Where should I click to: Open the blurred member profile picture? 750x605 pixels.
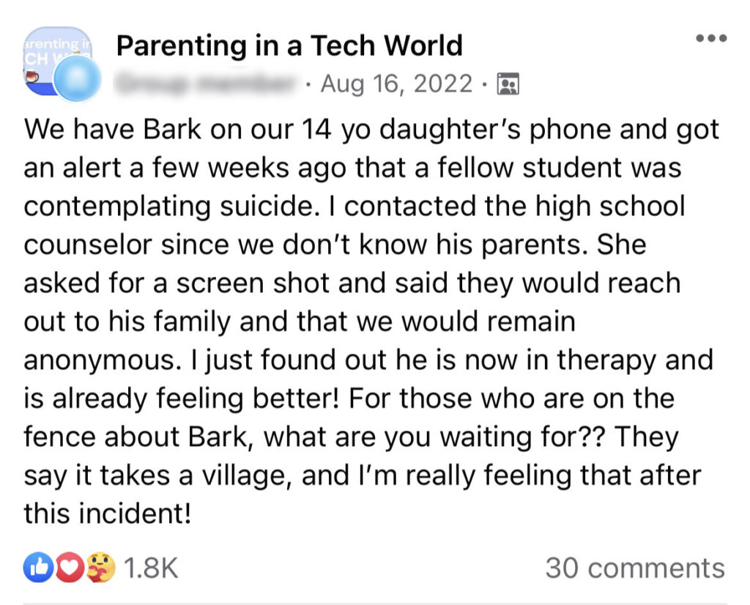coord(78,78)
